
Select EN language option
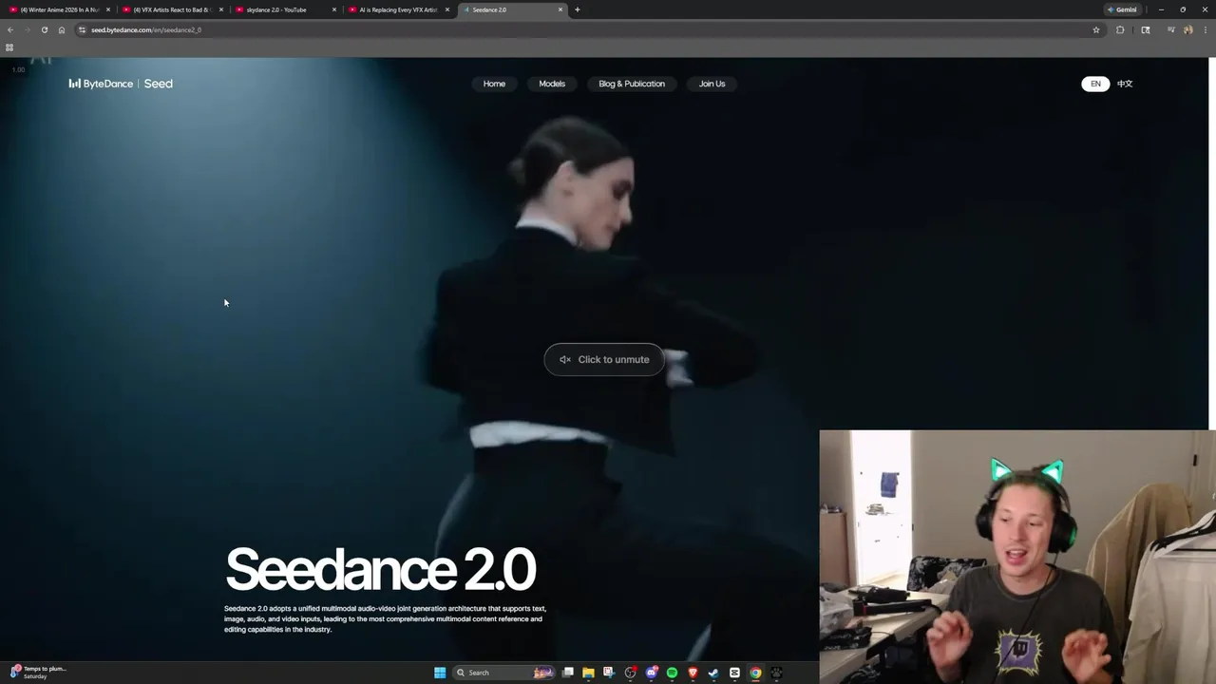pyautogui.click(x=1095, y=84)
